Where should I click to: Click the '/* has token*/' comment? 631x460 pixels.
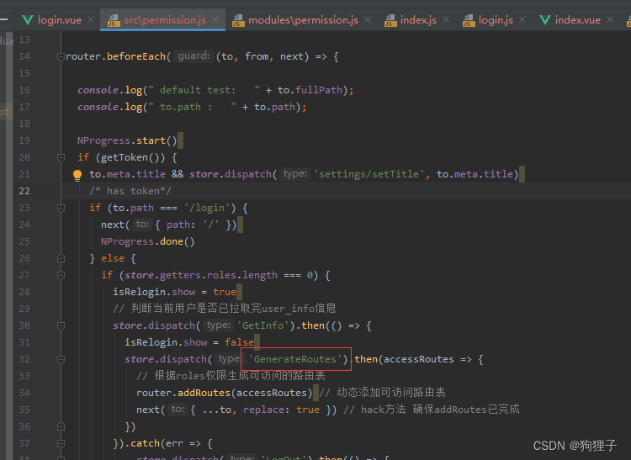point(130,191)
